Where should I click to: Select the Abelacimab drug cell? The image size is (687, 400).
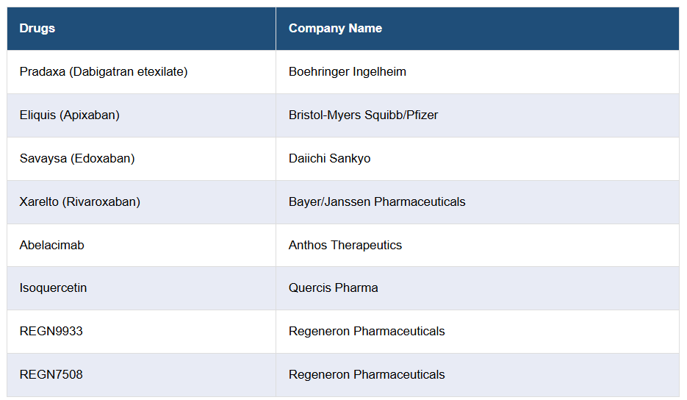coord(52,246)
